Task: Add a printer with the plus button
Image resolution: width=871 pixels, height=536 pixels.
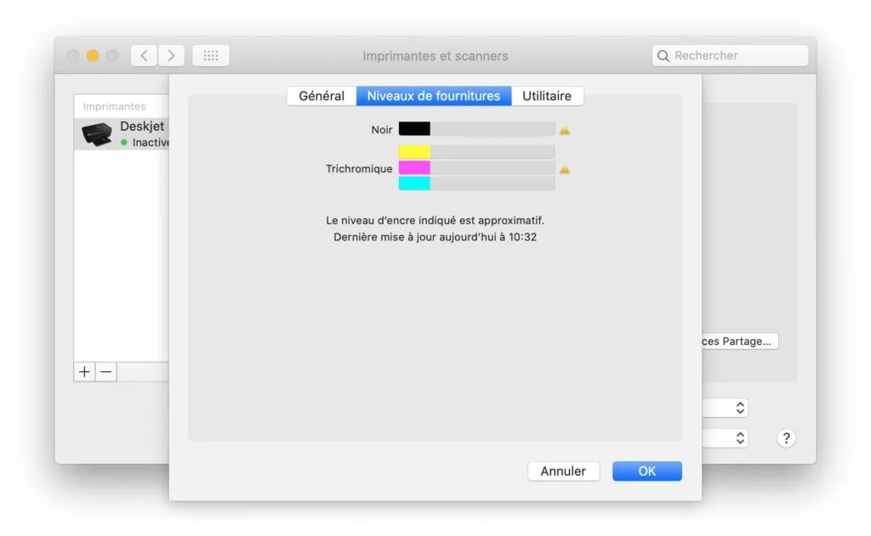Action: [84, 372]
